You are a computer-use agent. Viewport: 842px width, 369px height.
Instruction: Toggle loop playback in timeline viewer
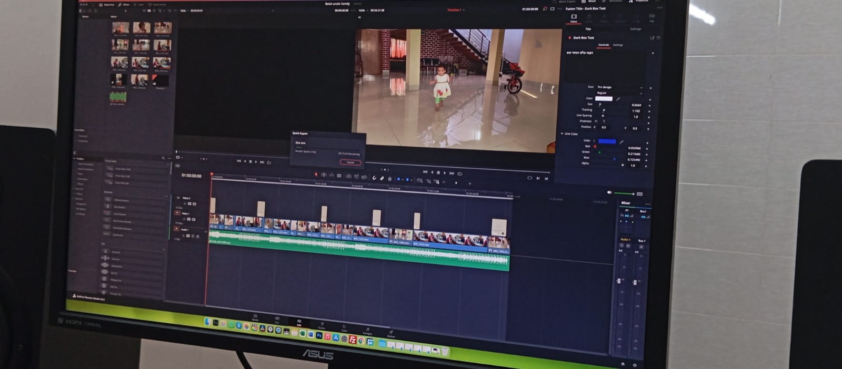coord(459,173)
